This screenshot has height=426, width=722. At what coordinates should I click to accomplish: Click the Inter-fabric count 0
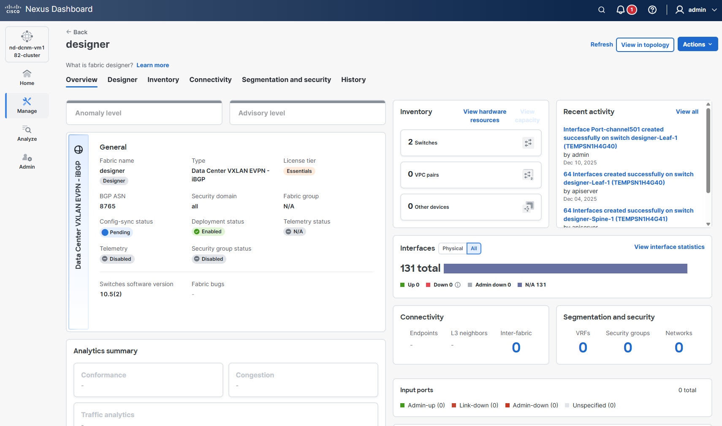click(516, 347)
